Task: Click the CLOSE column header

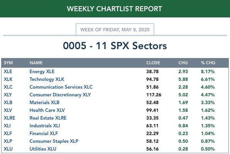Action: pos(153,63)
